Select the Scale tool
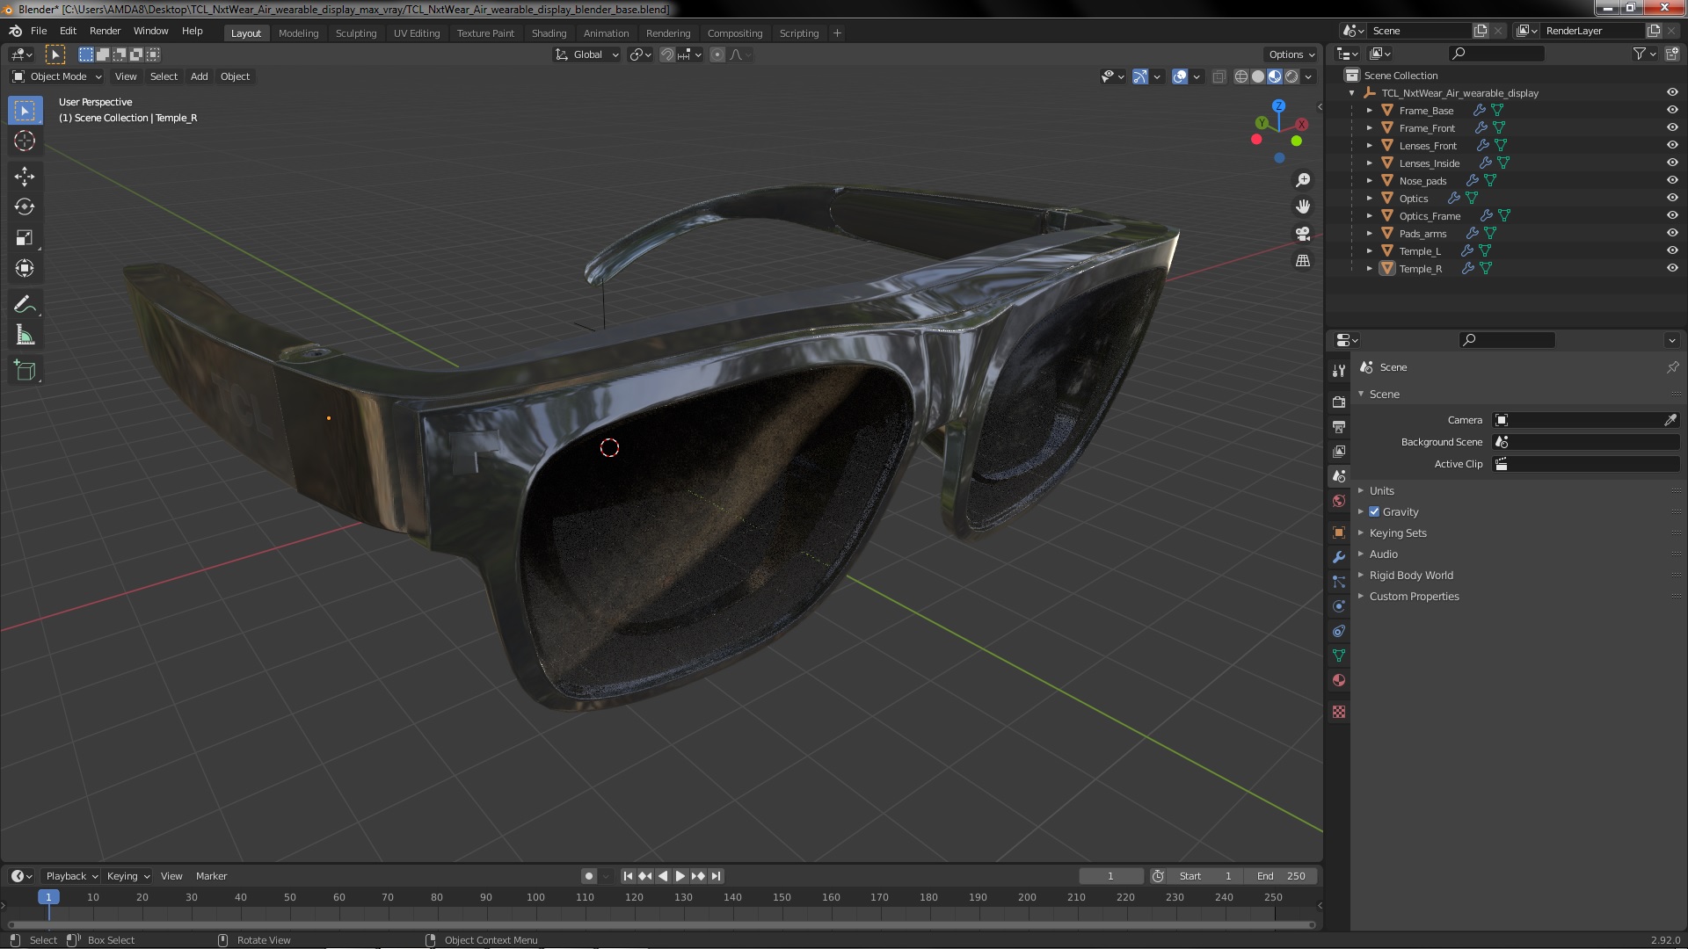Viewport: 1688px width, 949px height. [25, 238]
